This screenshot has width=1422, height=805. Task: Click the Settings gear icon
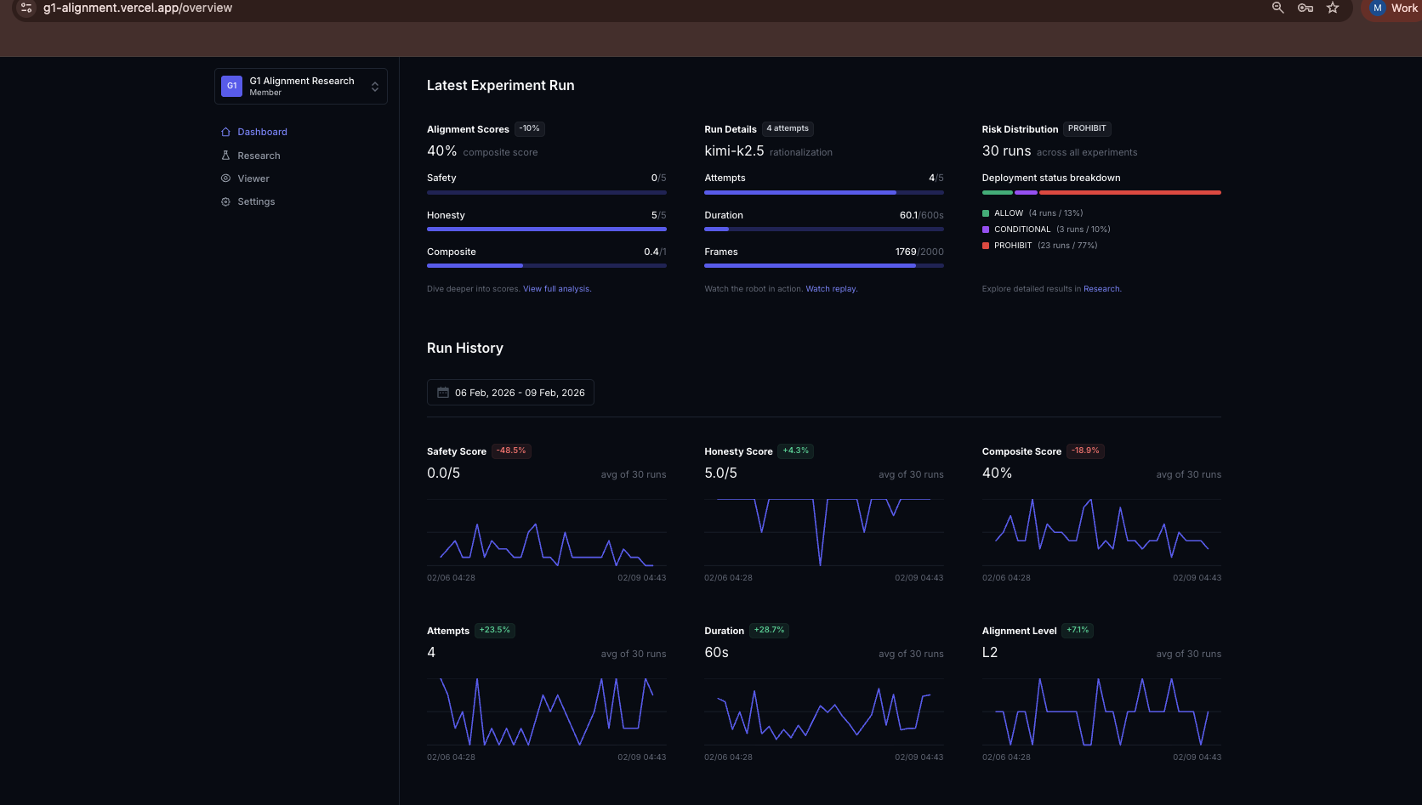tap(225, 201)
